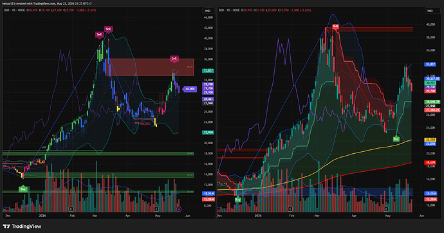
Task: Click the Mar label on left time axis
Action: pyautogui.click(x=95, y=216)
